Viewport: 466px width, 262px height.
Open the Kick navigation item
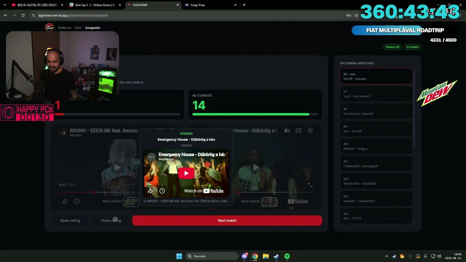78,28
